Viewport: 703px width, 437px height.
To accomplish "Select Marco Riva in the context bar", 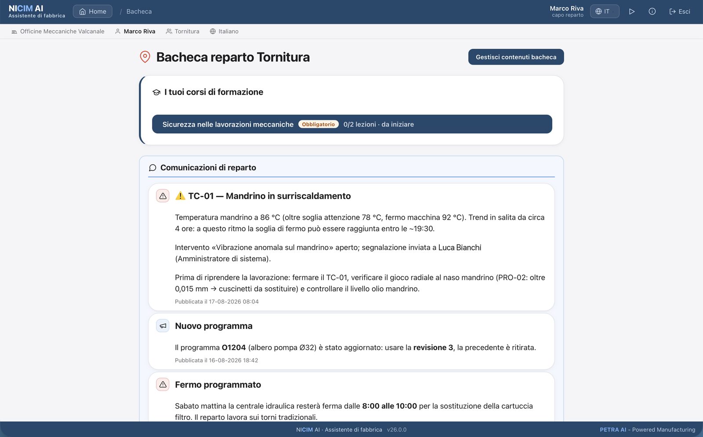I will pos(139,32).
